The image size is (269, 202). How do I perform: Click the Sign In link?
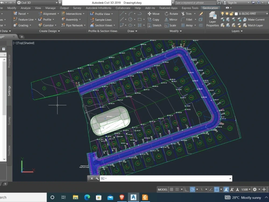232,3
